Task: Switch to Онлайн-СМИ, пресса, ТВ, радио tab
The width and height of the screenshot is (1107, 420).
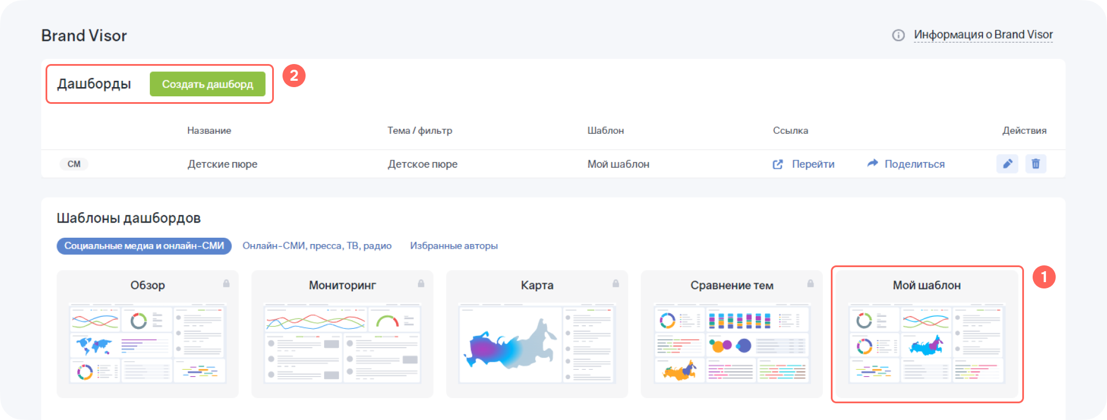Action: click(x=317, y=246)
